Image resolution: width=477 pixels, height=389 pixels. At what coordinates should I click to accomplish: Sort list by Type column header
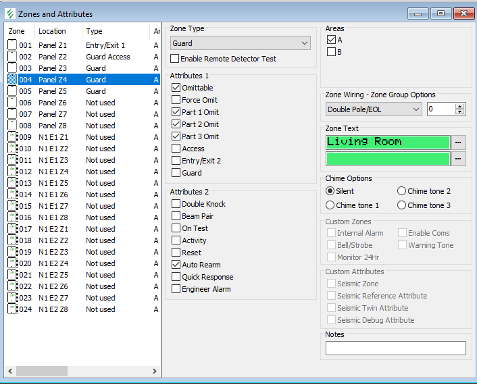pos(95,31)
